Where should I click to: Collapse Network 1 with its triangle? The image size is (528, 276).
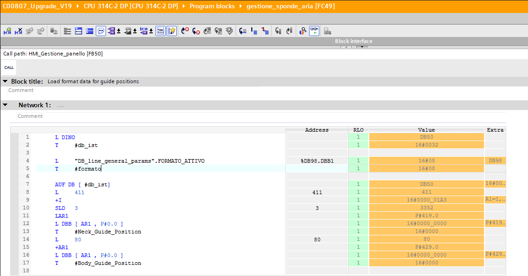5,105
